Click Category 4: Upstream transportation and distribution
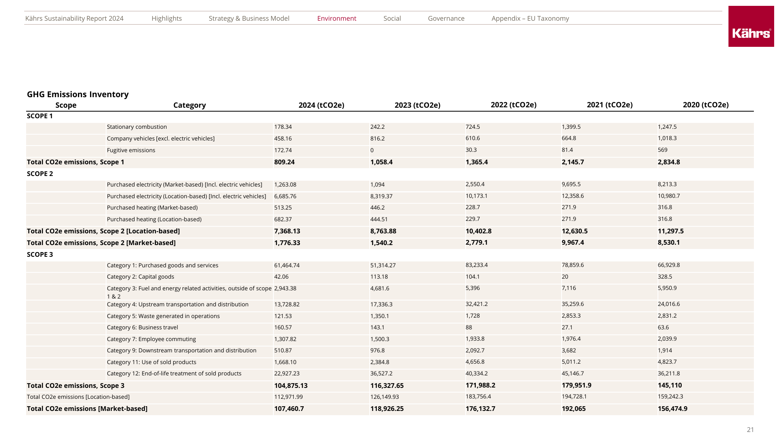 (177, 304)
